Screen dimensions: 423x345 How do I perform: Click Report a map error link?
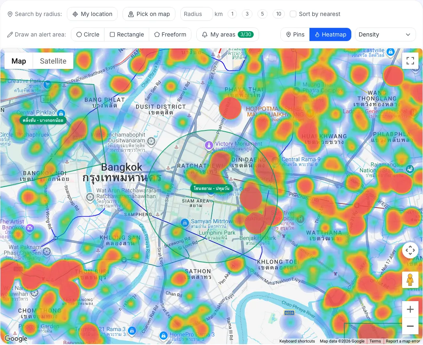click(403, 341)
